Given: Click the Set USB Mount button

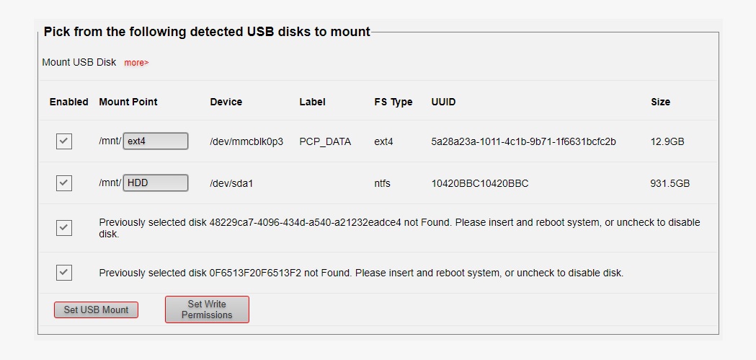Looking at the screenshot, I should pyautogui.click(x=96, y=309).
